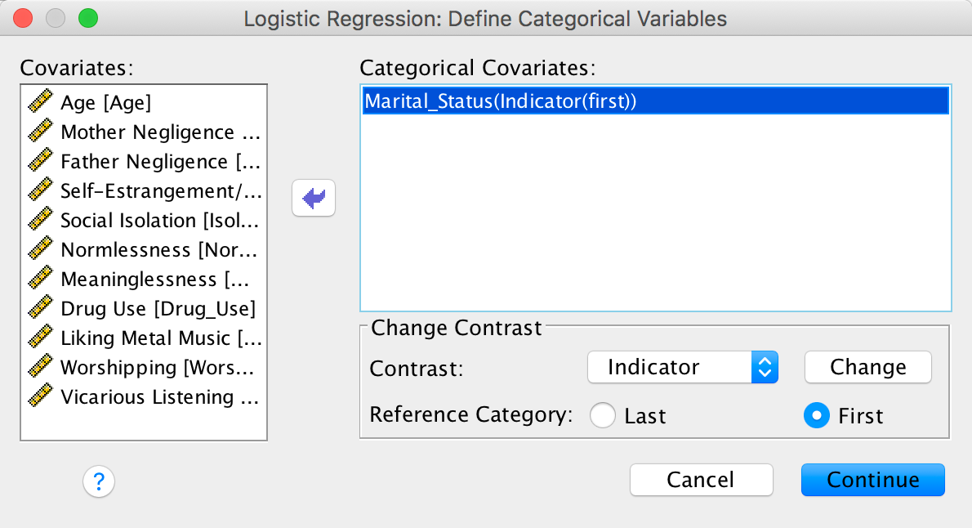The width and height of the screenshot is (972, 528).
Task: Open the help question mark button
Action: [99, 481]
